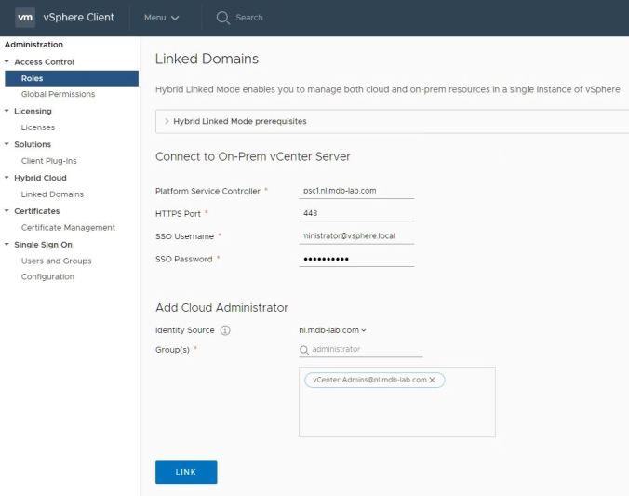Open Users and Groups page
The height and width of the screenshot is (496, 629).
click(56, 261)
